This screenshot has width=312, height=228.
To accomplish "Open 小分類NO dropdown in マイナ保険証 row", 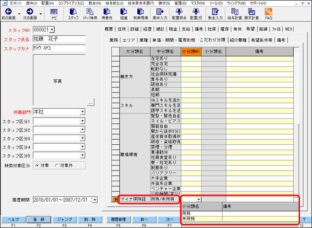I will tap(199, 199).
